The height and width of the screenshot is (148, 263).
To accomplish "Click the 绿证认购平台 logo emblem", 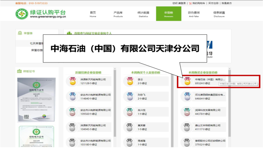I will pyautogui.click(x=22, y=14).
